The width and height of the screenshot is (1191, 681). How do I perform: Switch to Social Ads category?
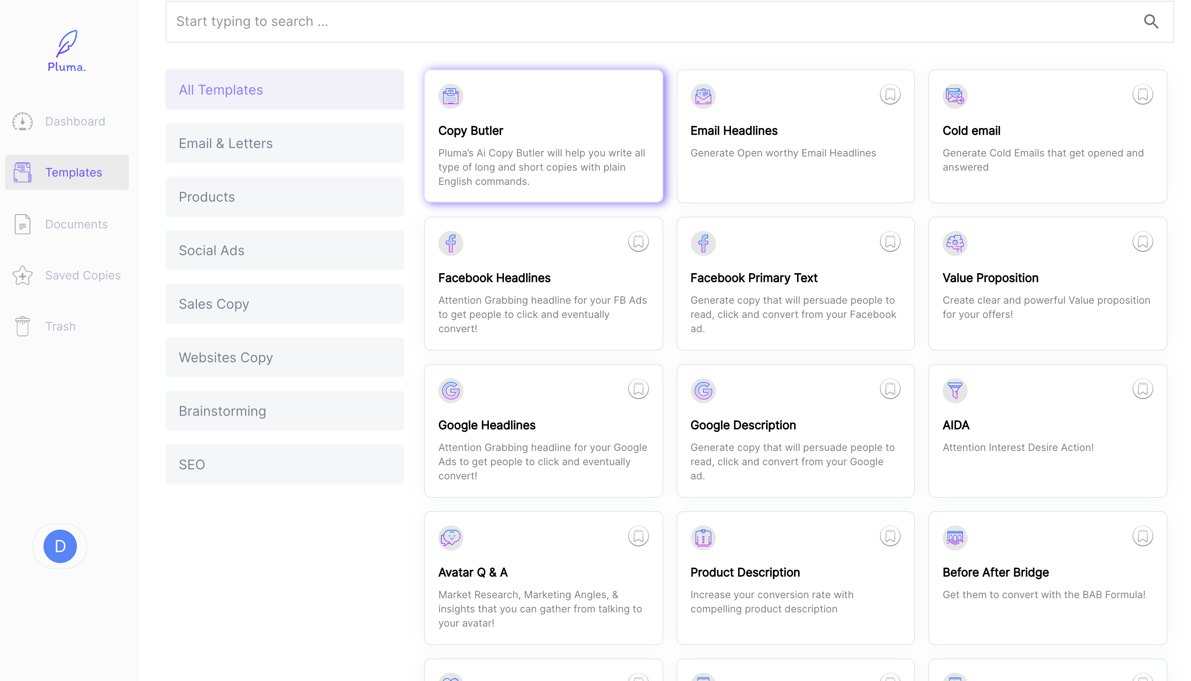coord(284,250)
